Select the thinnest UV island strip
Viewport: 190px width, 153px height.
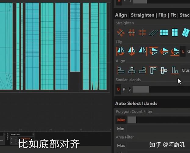pos(22,46)
